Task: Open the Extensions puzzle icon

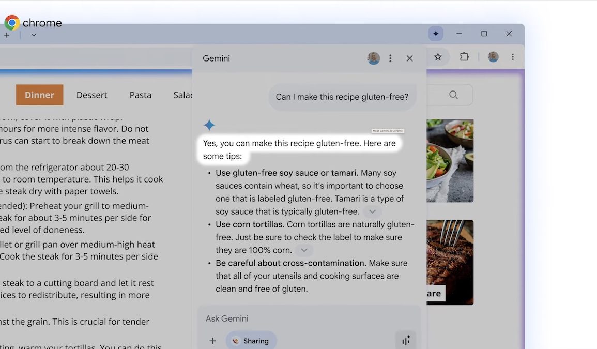Action: coord(464,57)
